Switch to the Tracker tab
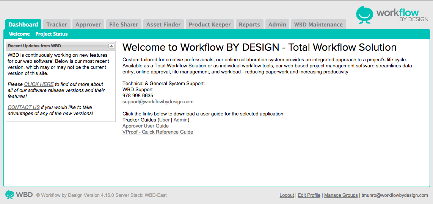 click(x=56, y=24)
